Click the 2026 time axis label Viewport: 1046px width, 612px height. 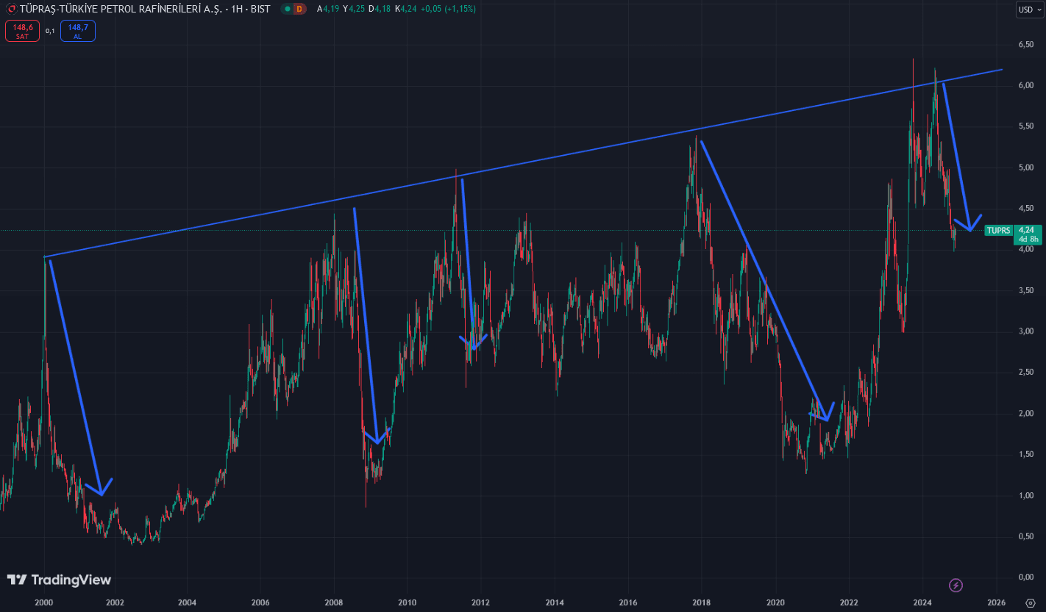[x=996, y=601]
